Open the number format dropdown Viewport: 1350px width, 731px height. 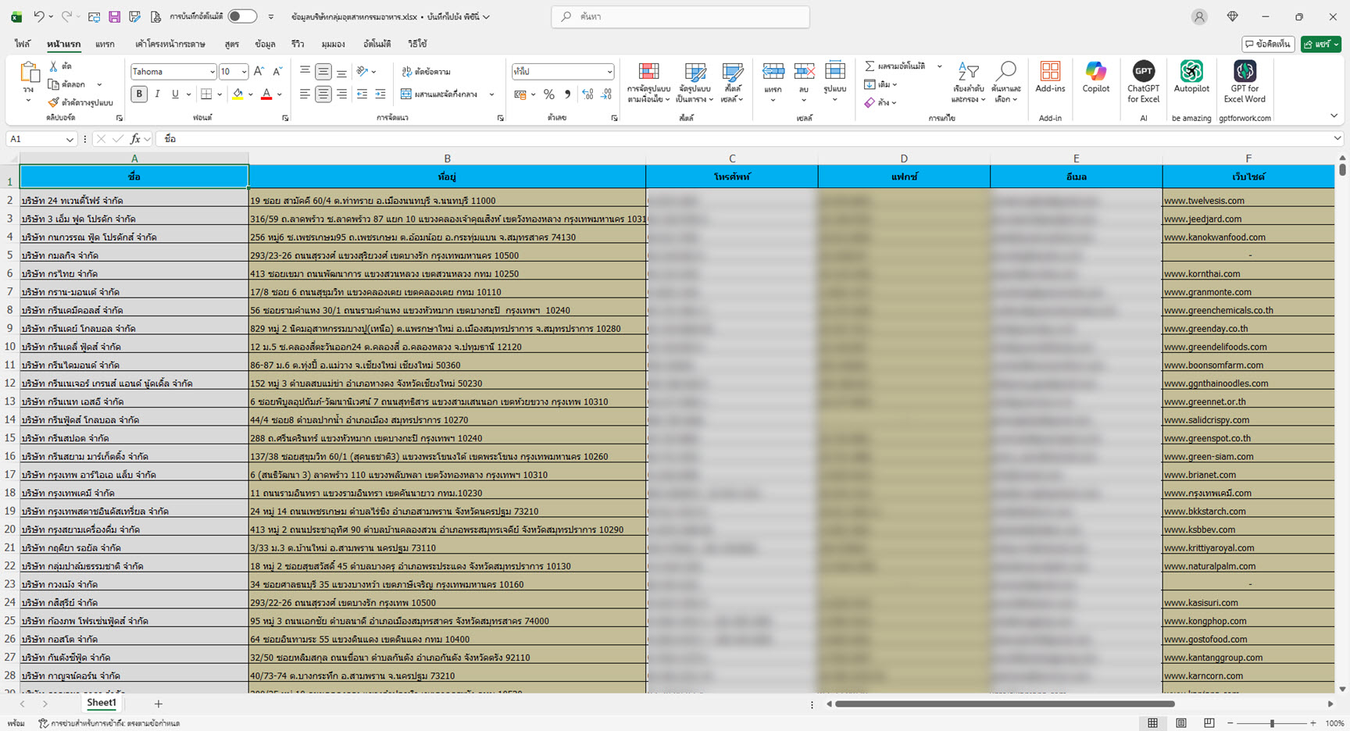[609, 72]
